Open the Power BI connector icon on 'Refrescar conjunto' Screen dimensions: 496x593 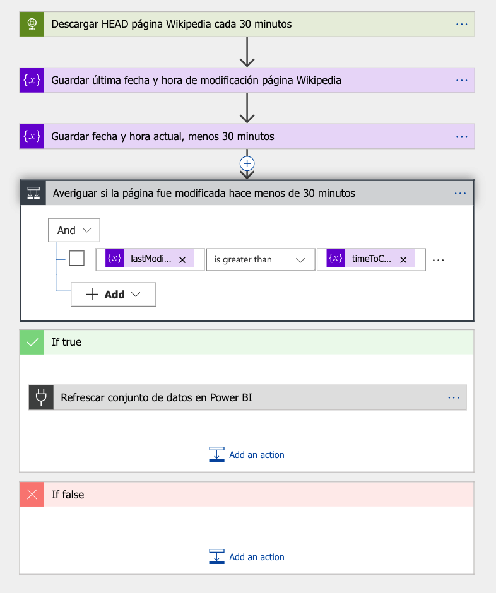click(40, 397)
